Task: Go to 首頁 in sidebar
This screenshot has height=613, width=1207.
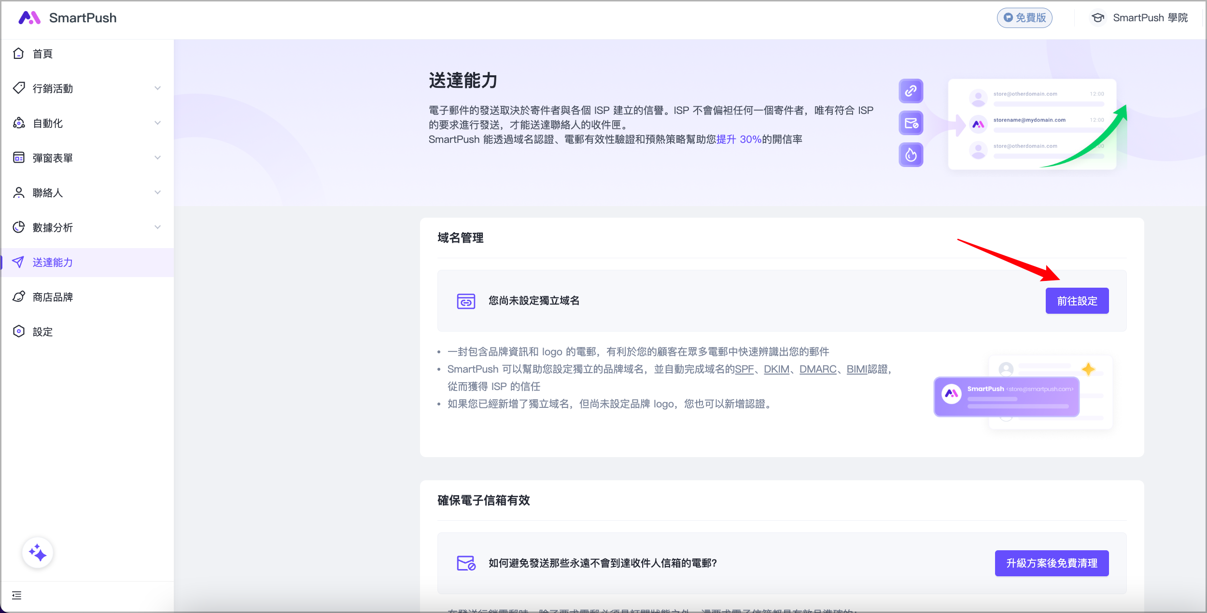Action: [42, 54]
